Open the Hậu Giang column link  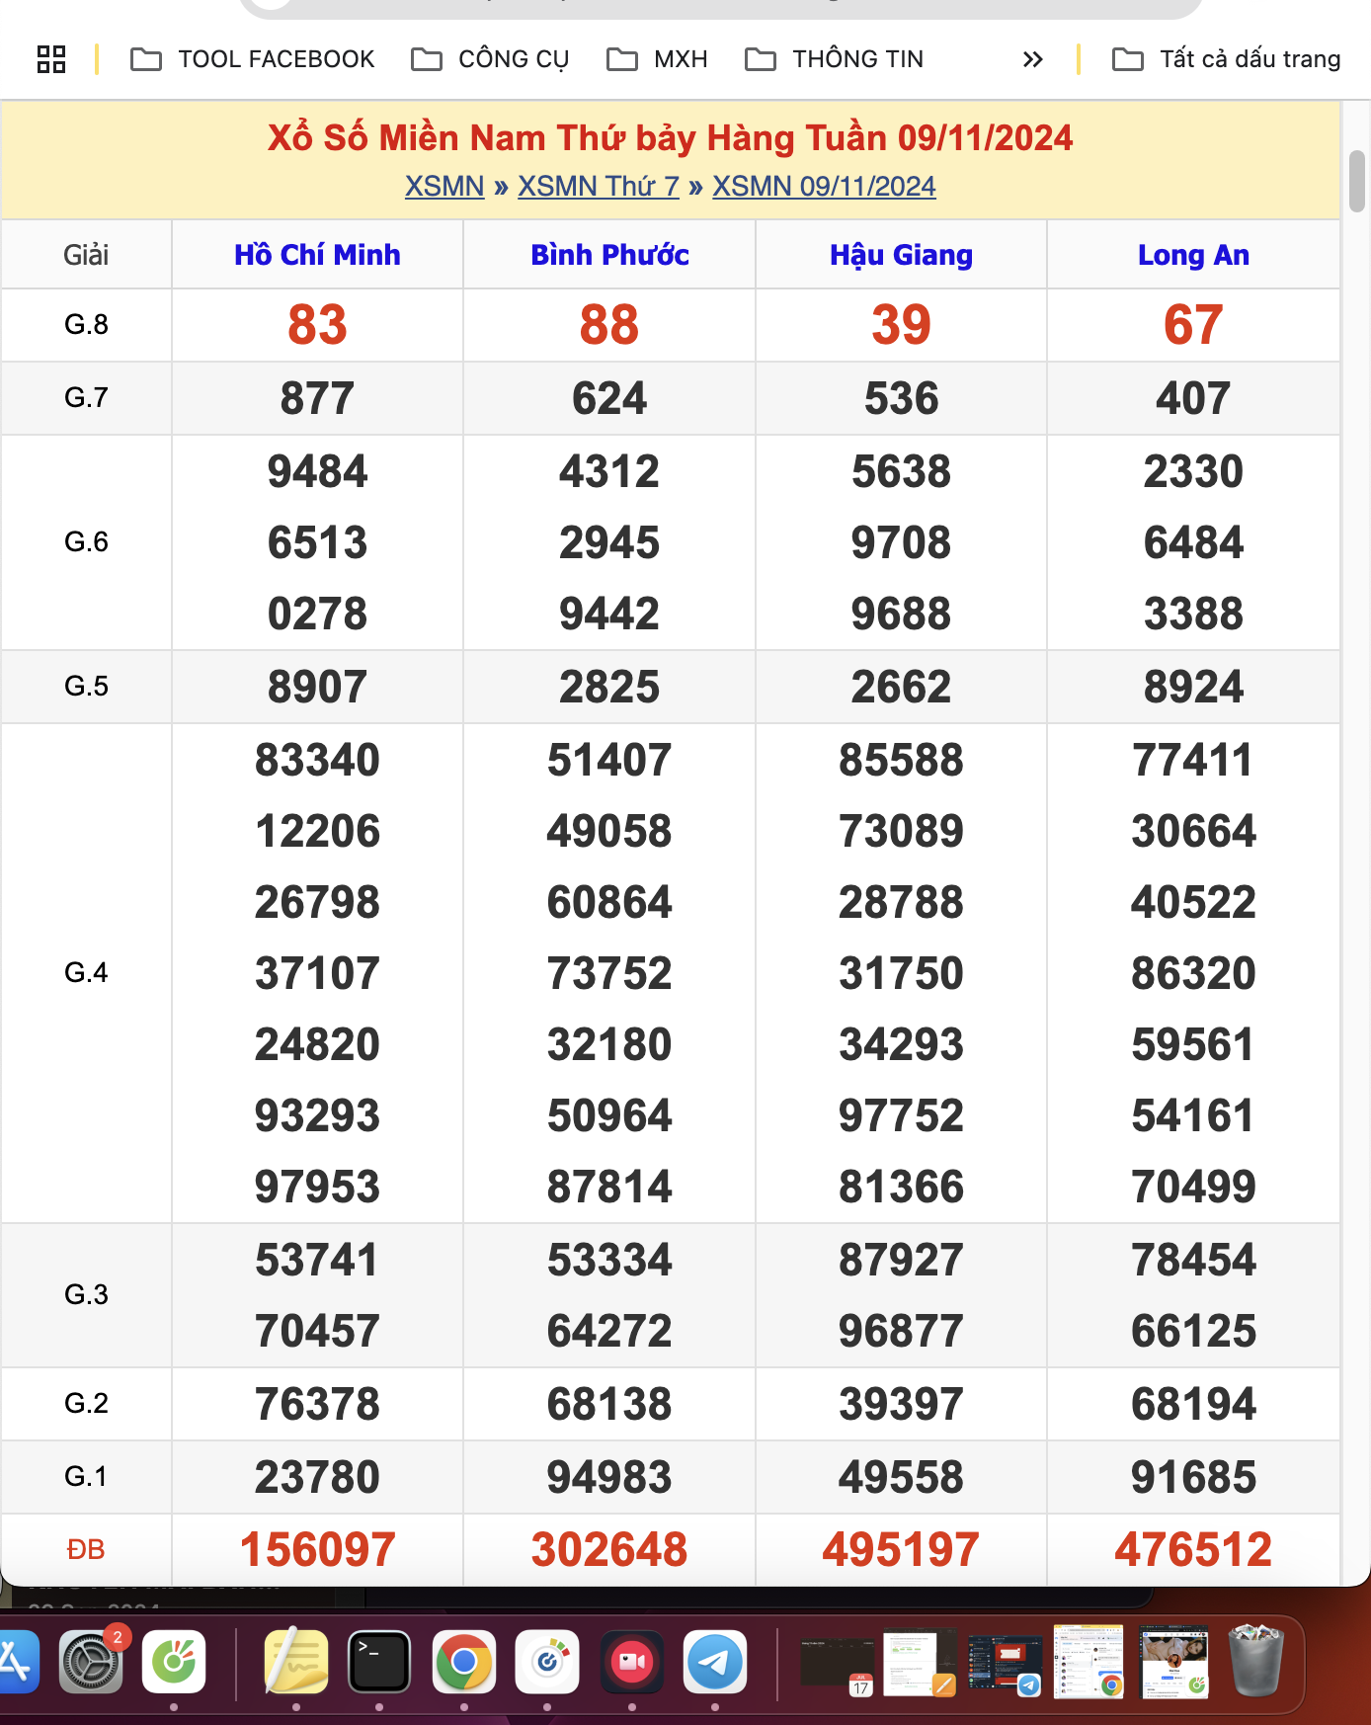(901, 255)
